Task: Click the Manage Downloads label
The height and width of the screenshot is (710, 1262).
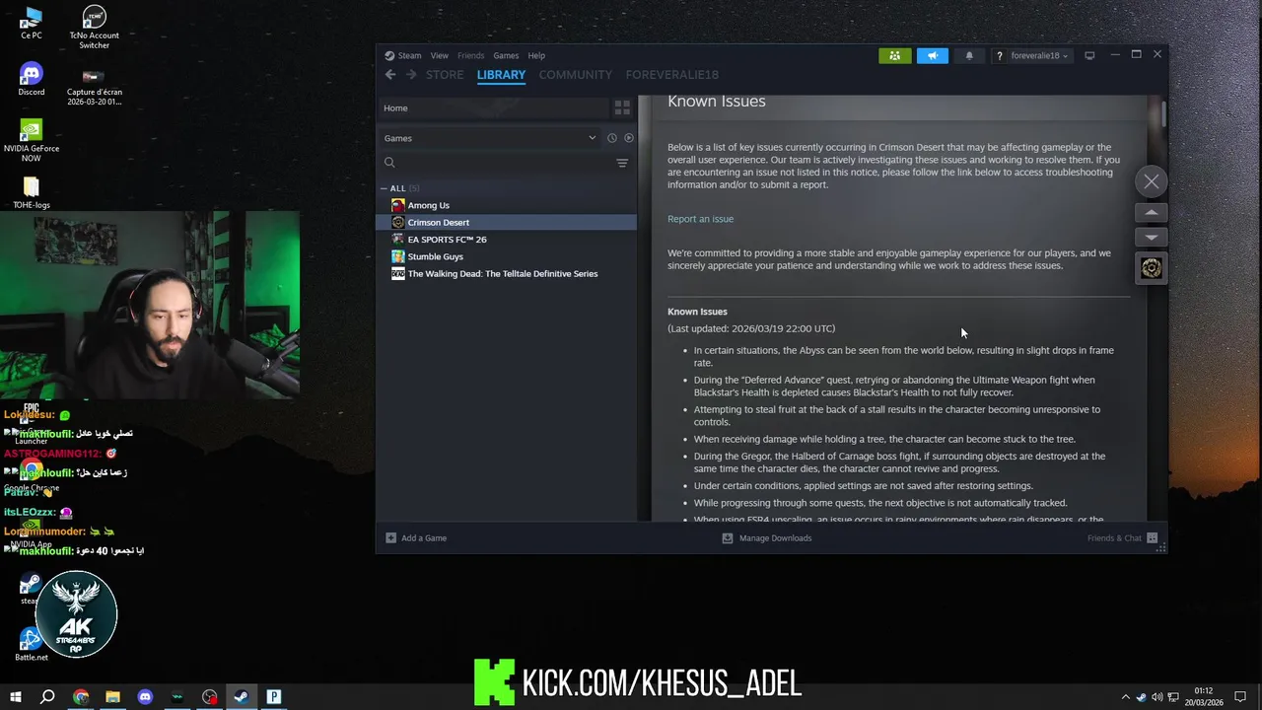Action: [x=775, y=538]
